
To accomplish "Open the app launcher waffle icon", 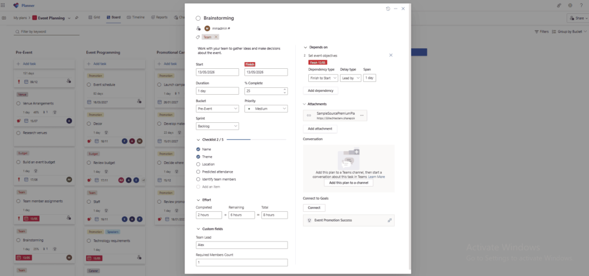I will [3, 5].
